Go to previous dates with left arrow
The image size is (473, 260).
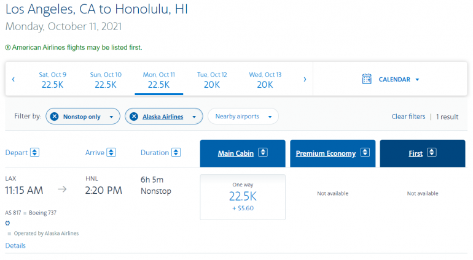(x=14, y=79)
